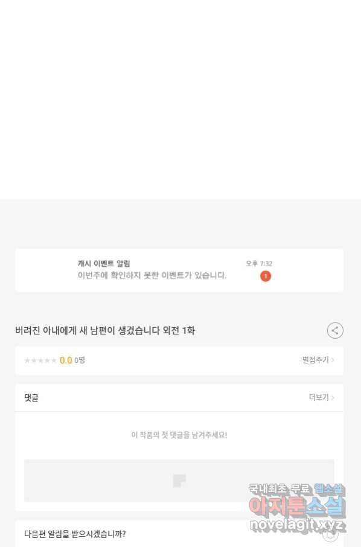Open the 댓글 section header
Viewport: 361px width, 547px height.
(x=31, y=398)
